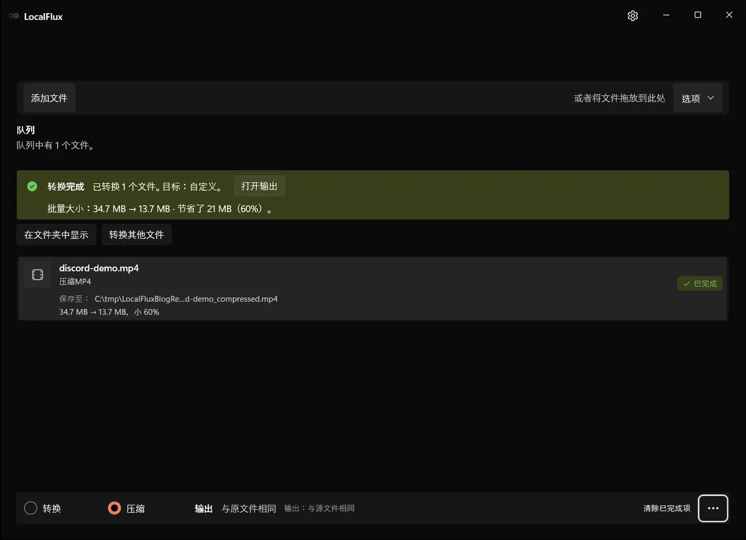Click the row size text 小 60%

[147, 312]
